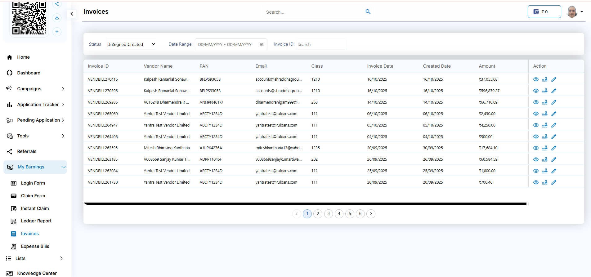591x277 pixels.
Task: Open the user profile dropdown arrow
Action: coord(582,12)
